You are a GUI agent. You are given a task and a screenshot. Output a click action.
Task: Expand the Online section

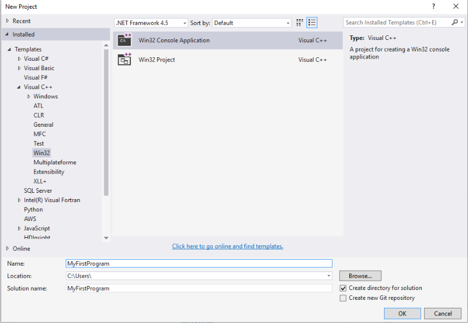(8, 248)
